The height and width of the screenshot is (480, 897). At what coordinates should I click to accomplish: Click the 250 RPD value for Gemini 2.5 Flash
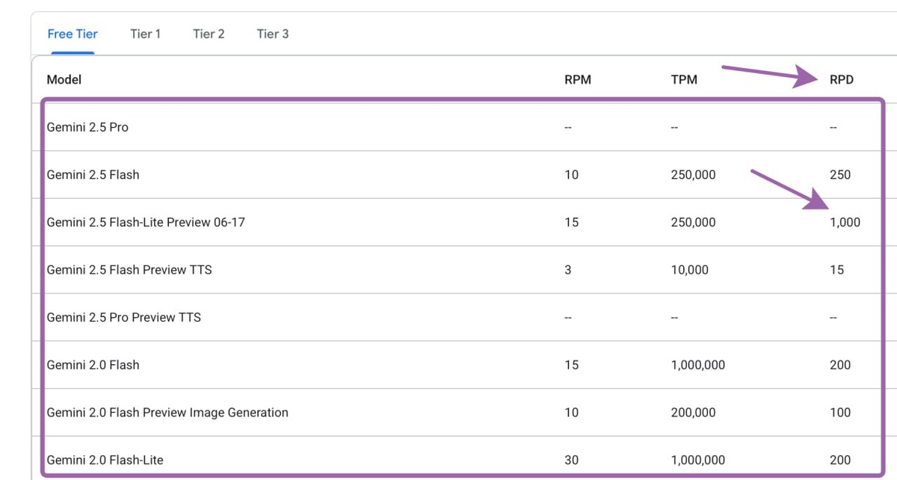click(x=840, y=175)
